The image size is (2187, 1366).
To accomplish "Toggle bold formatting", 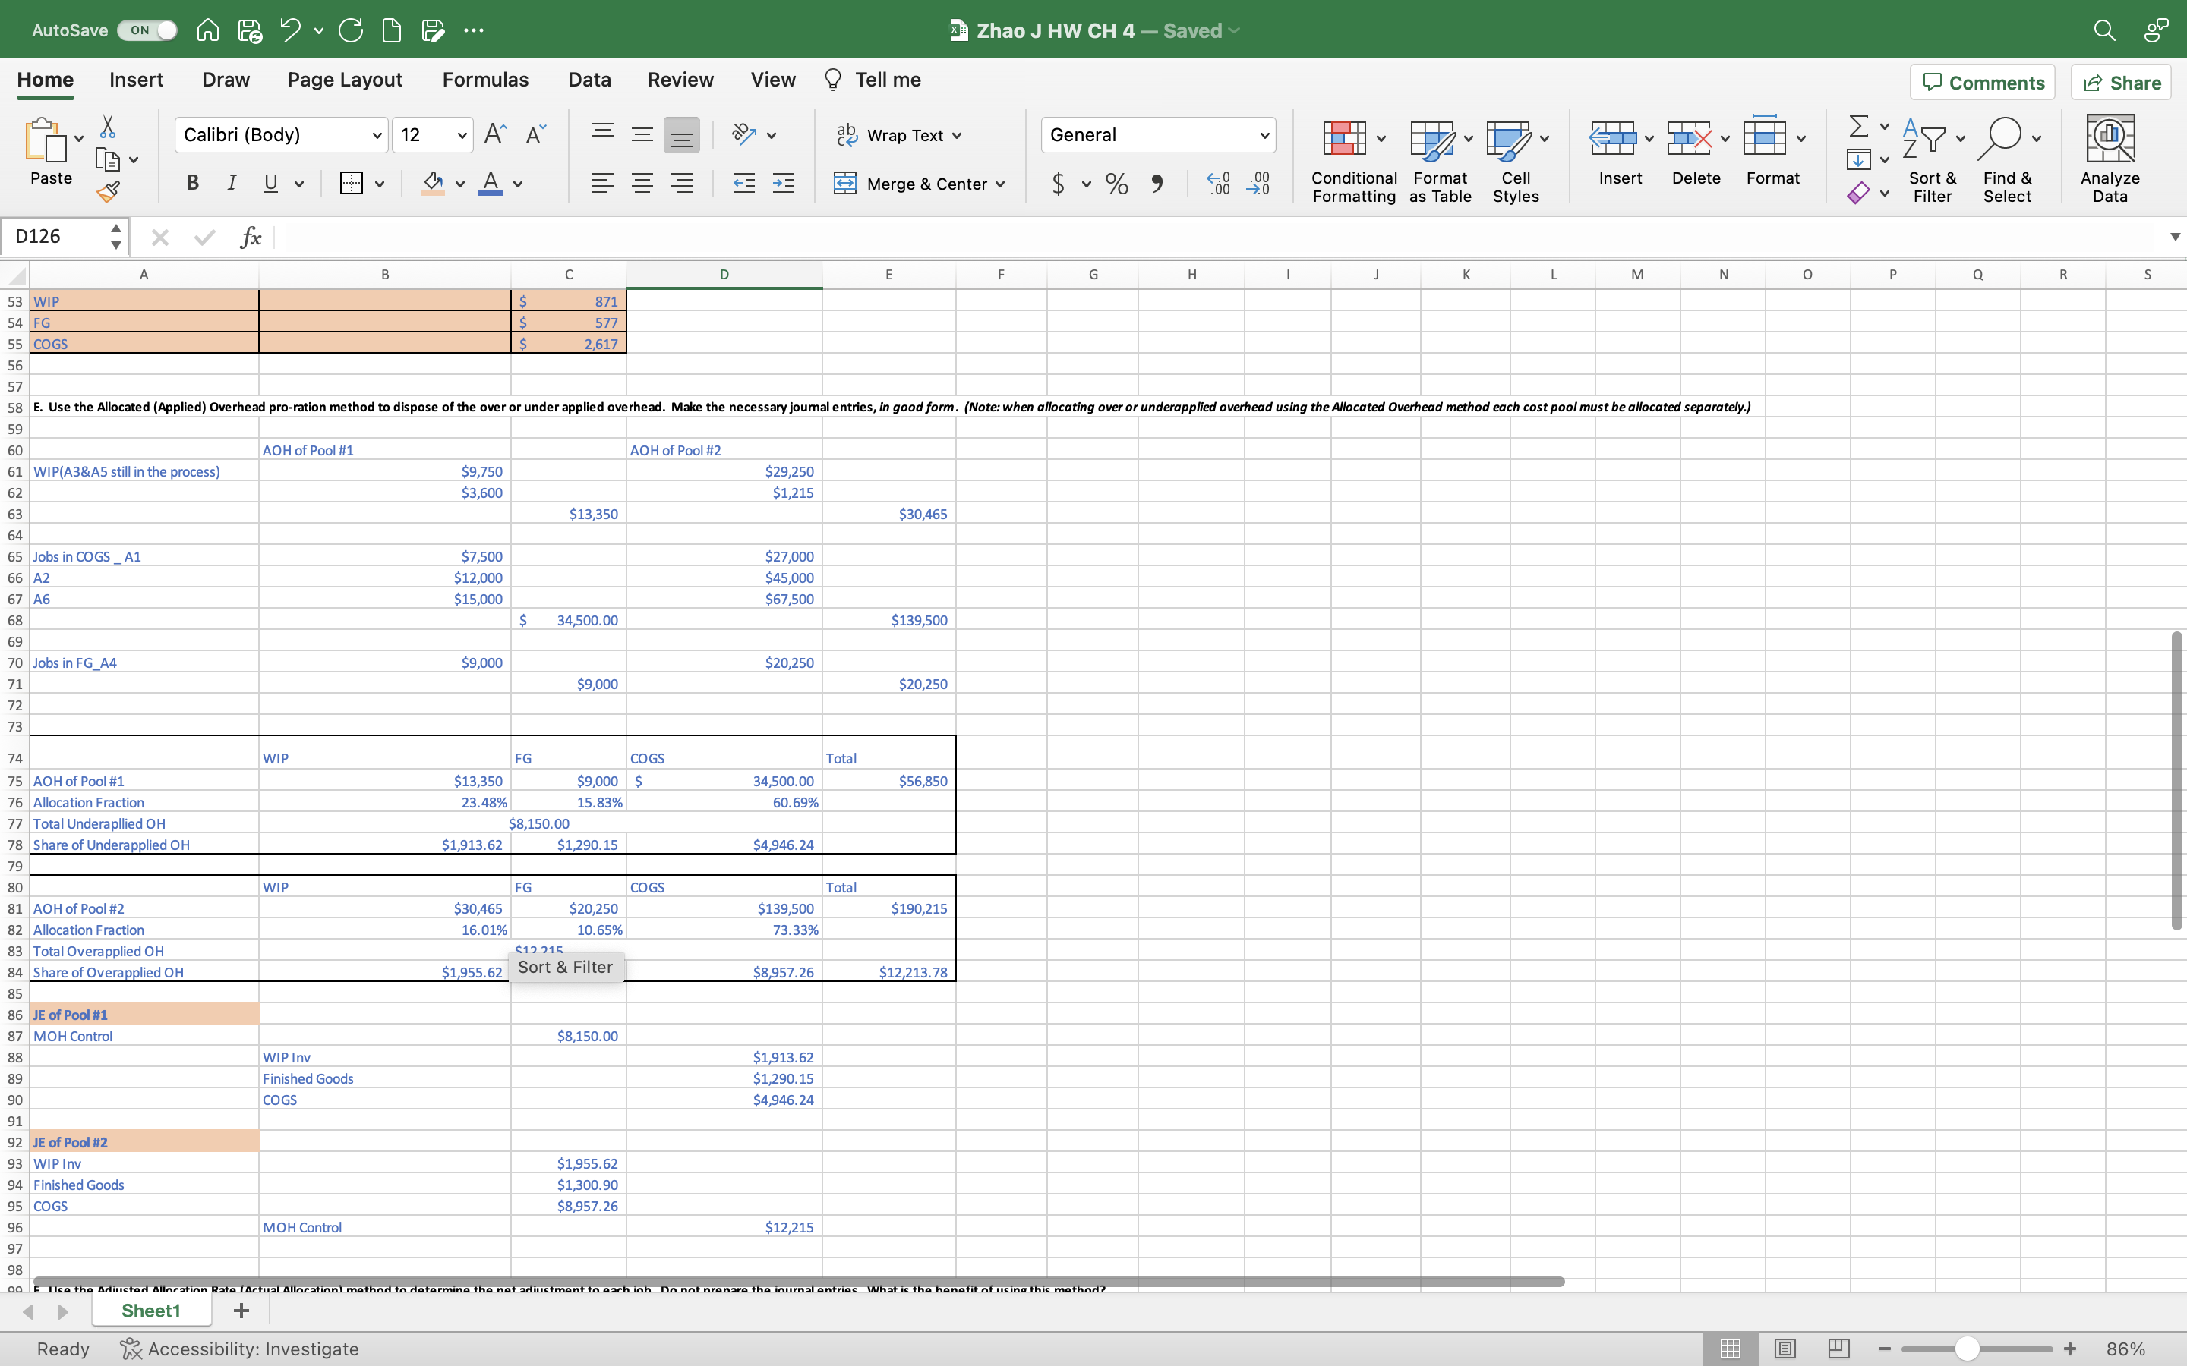I will tap(192, 184).
